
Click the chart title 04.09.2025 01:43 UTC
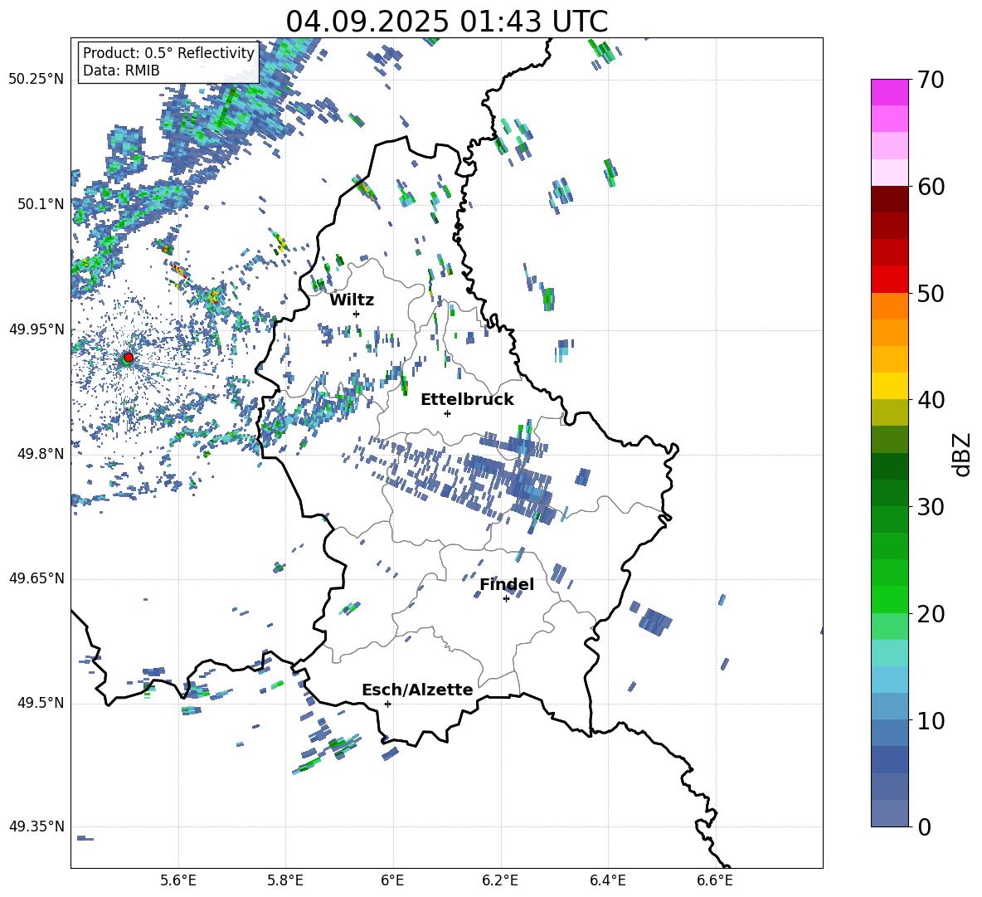pos(446,22)
